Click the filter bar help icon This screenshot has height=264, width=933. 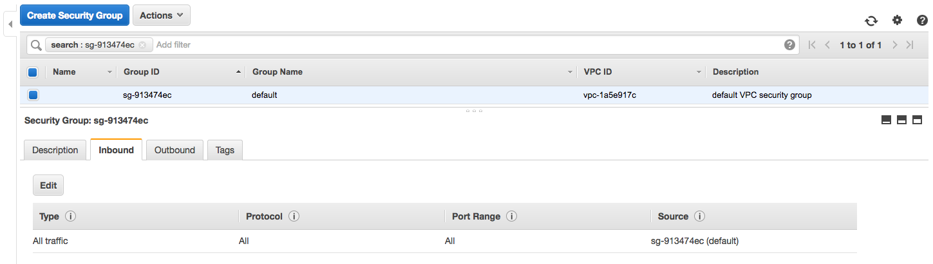(x=789, y=45)
